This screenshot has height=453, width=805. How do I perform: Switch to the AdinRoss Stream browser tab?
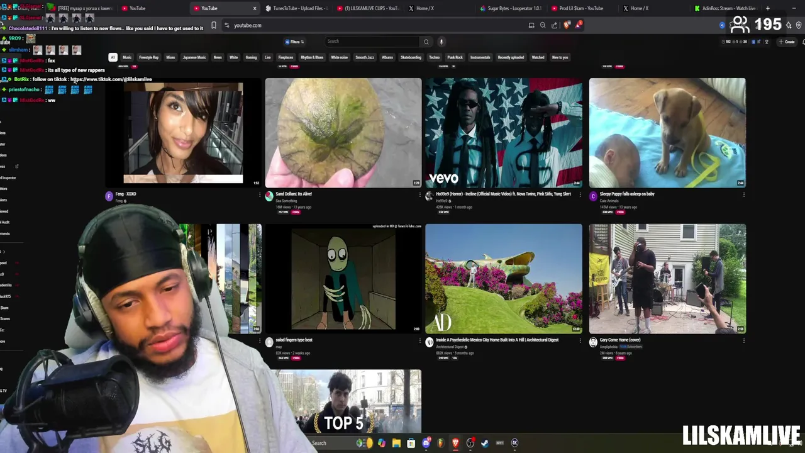point(725,8)
